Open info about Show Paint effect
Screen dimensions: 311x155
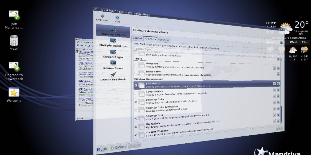(x=278, y=74)
